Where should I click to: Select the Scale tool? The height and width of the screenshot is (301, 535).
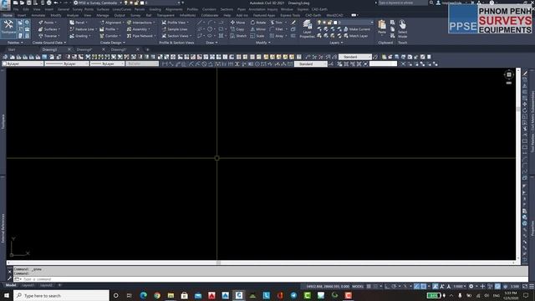tap(257, 36)
